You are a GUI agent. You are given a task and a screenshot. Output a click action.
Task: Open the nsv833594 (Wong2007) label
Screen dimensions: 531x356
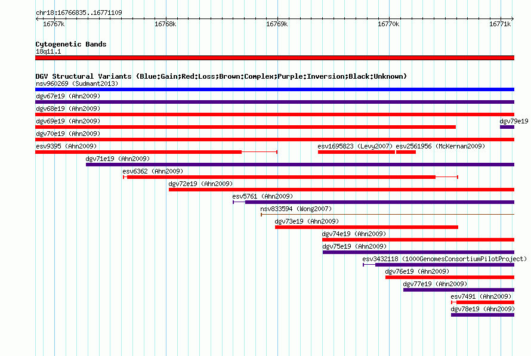click(x=296, y=209)
